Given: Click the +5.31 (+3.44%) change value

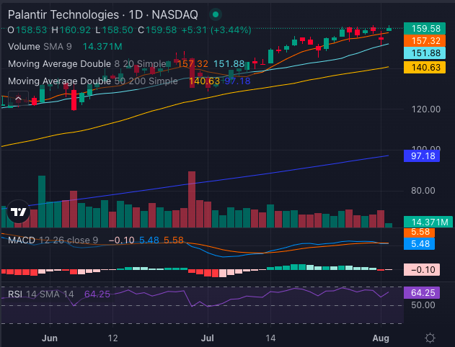Looking at the screenshot, I should point(216,30).
